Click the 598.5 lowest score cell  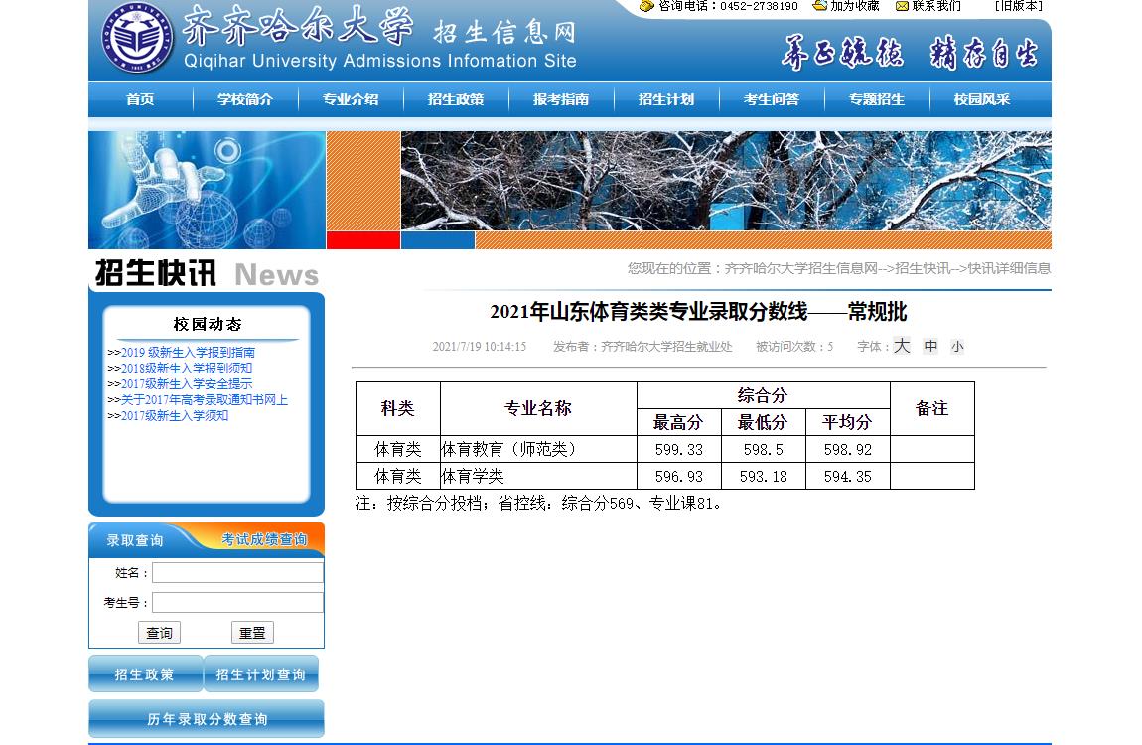[764, 449]
